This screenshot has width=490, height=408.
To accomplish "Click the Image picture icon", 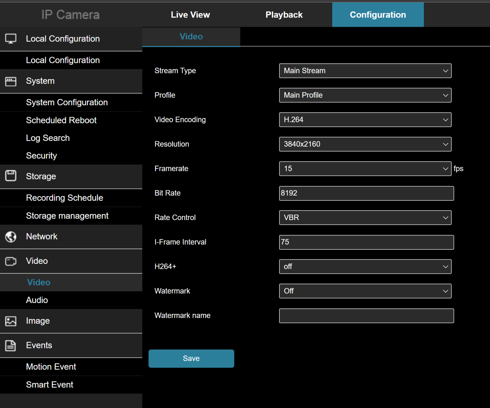I will (x=11, y=321).
